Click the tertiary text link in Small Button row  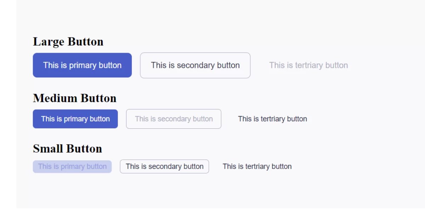[257, 166]
